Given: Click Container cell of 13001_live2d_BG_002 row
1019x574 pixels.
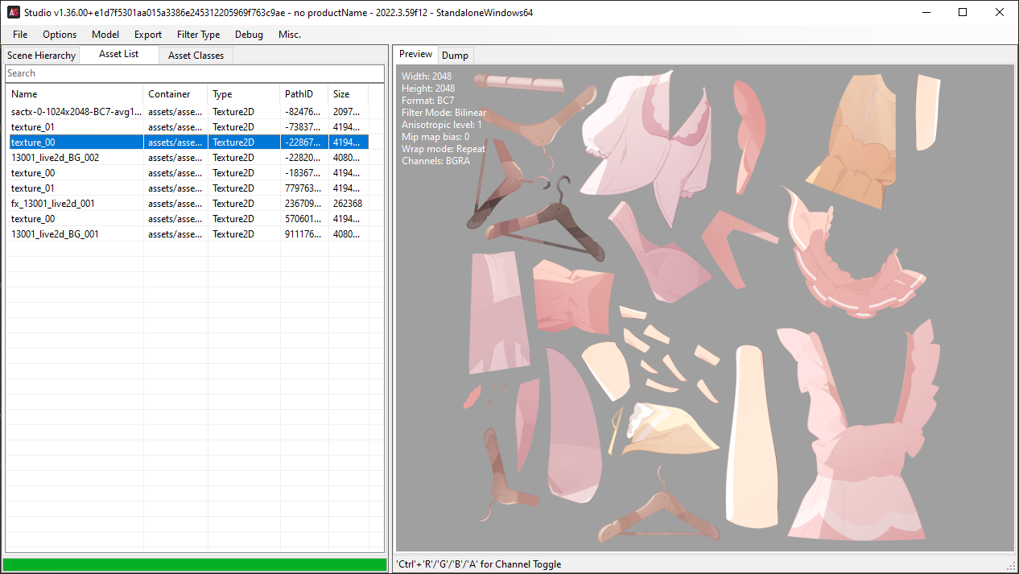Looking at the screenshot, I should [x=175, y=158].
